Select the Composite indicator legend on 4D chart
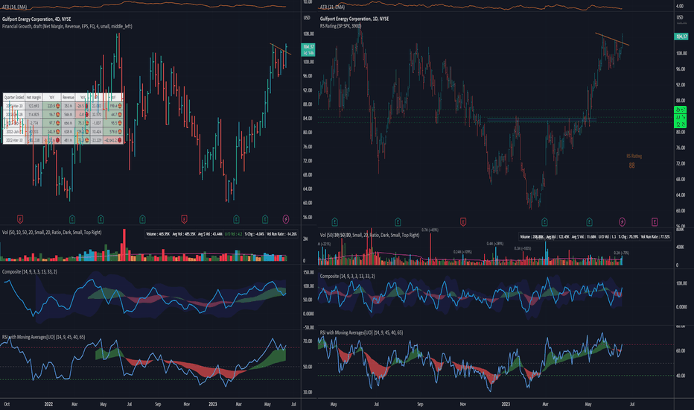 29,271
